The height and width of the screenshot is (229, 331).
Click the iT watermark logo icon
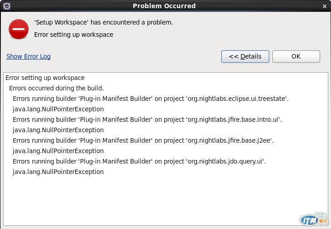click(314, 219)
